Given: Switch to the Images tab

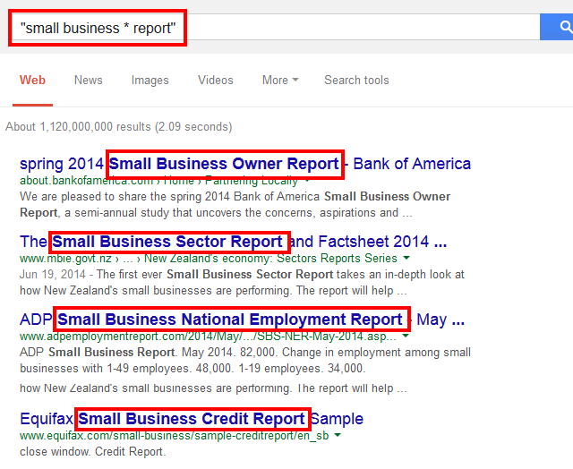Looking at the screenshot, I should coord(150,80).
